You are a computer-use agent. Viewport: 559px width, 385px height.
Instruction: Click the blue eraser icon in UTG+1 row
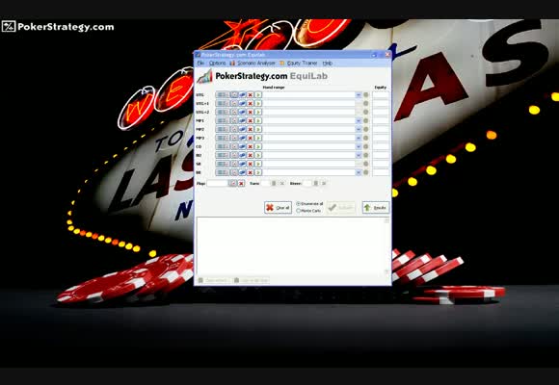[x=242, y=103]
